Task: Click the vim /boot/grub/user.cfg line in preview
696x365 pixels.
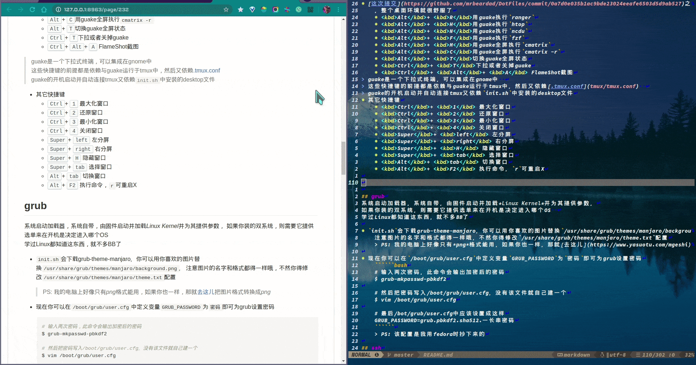Action: tap(79, 356)
